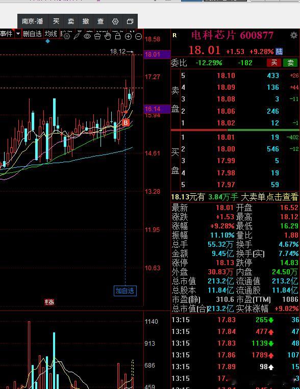Click the 涨停 price 18.13
Viewport: 300px width, 389px height.
point(225,263)
